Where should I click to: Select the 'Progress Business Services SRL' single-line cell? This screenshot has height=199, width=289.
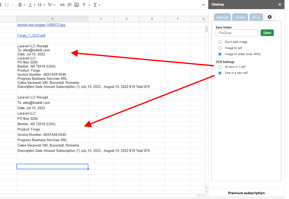point(52,140)
